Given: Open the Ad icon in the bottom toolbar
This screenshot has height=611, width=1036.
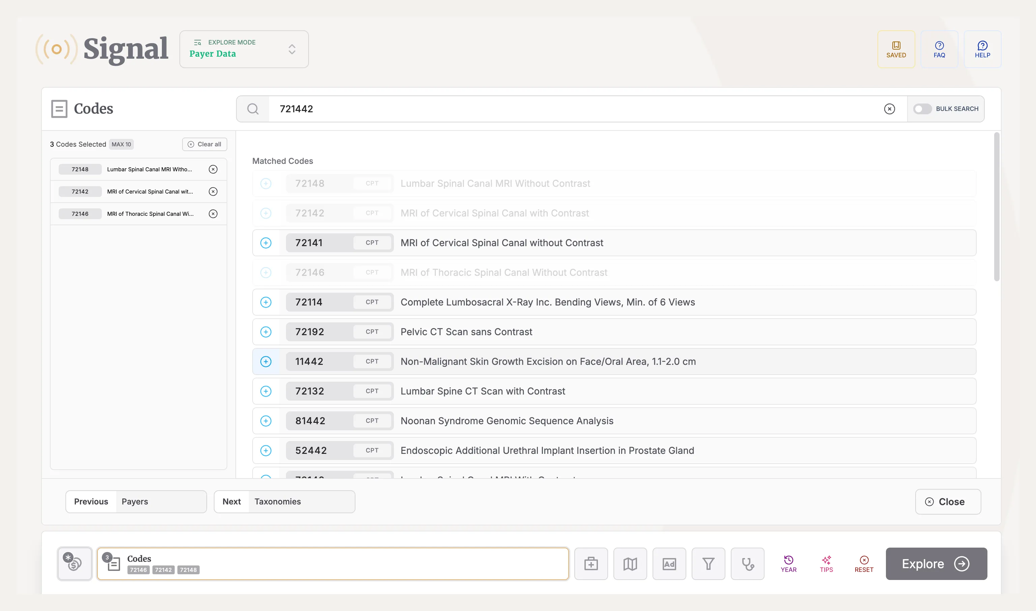Looking at the screenshot, I should coord(669,564).
